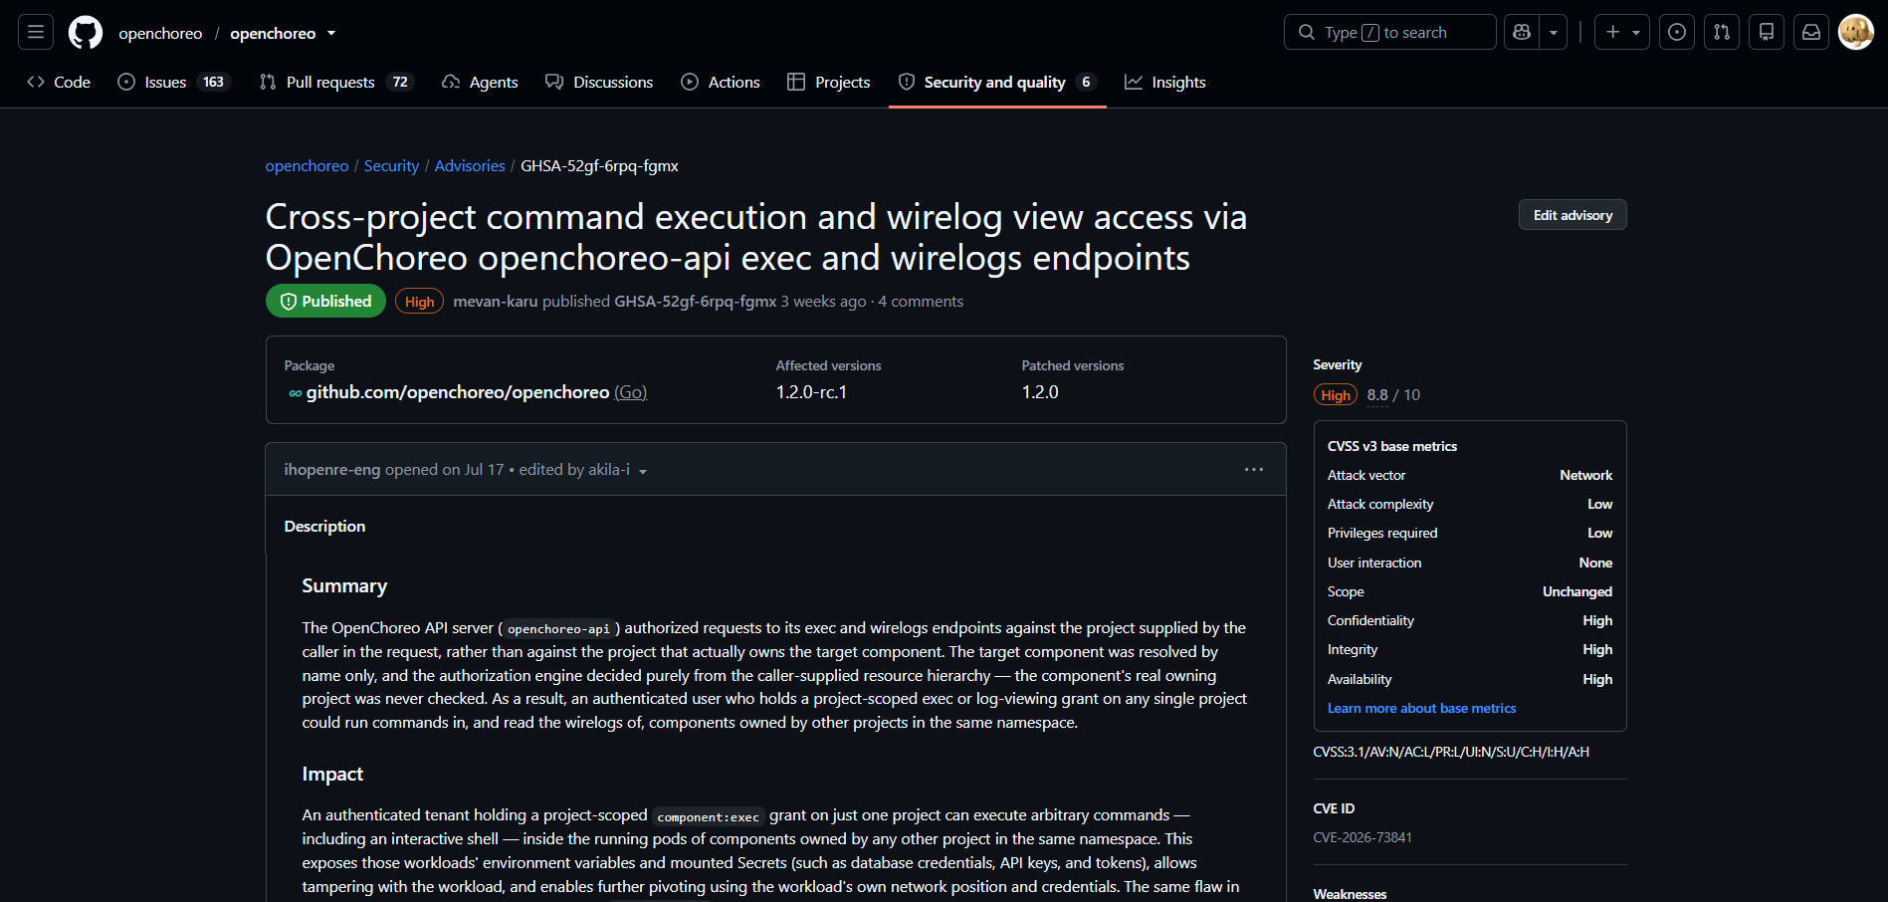
Task: Click the Impact heading
Action: (332, 775)
